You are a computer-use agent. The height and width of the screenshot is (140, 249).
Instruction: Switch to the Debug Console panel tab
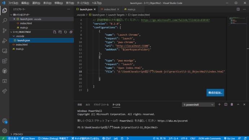pos(101,105)
